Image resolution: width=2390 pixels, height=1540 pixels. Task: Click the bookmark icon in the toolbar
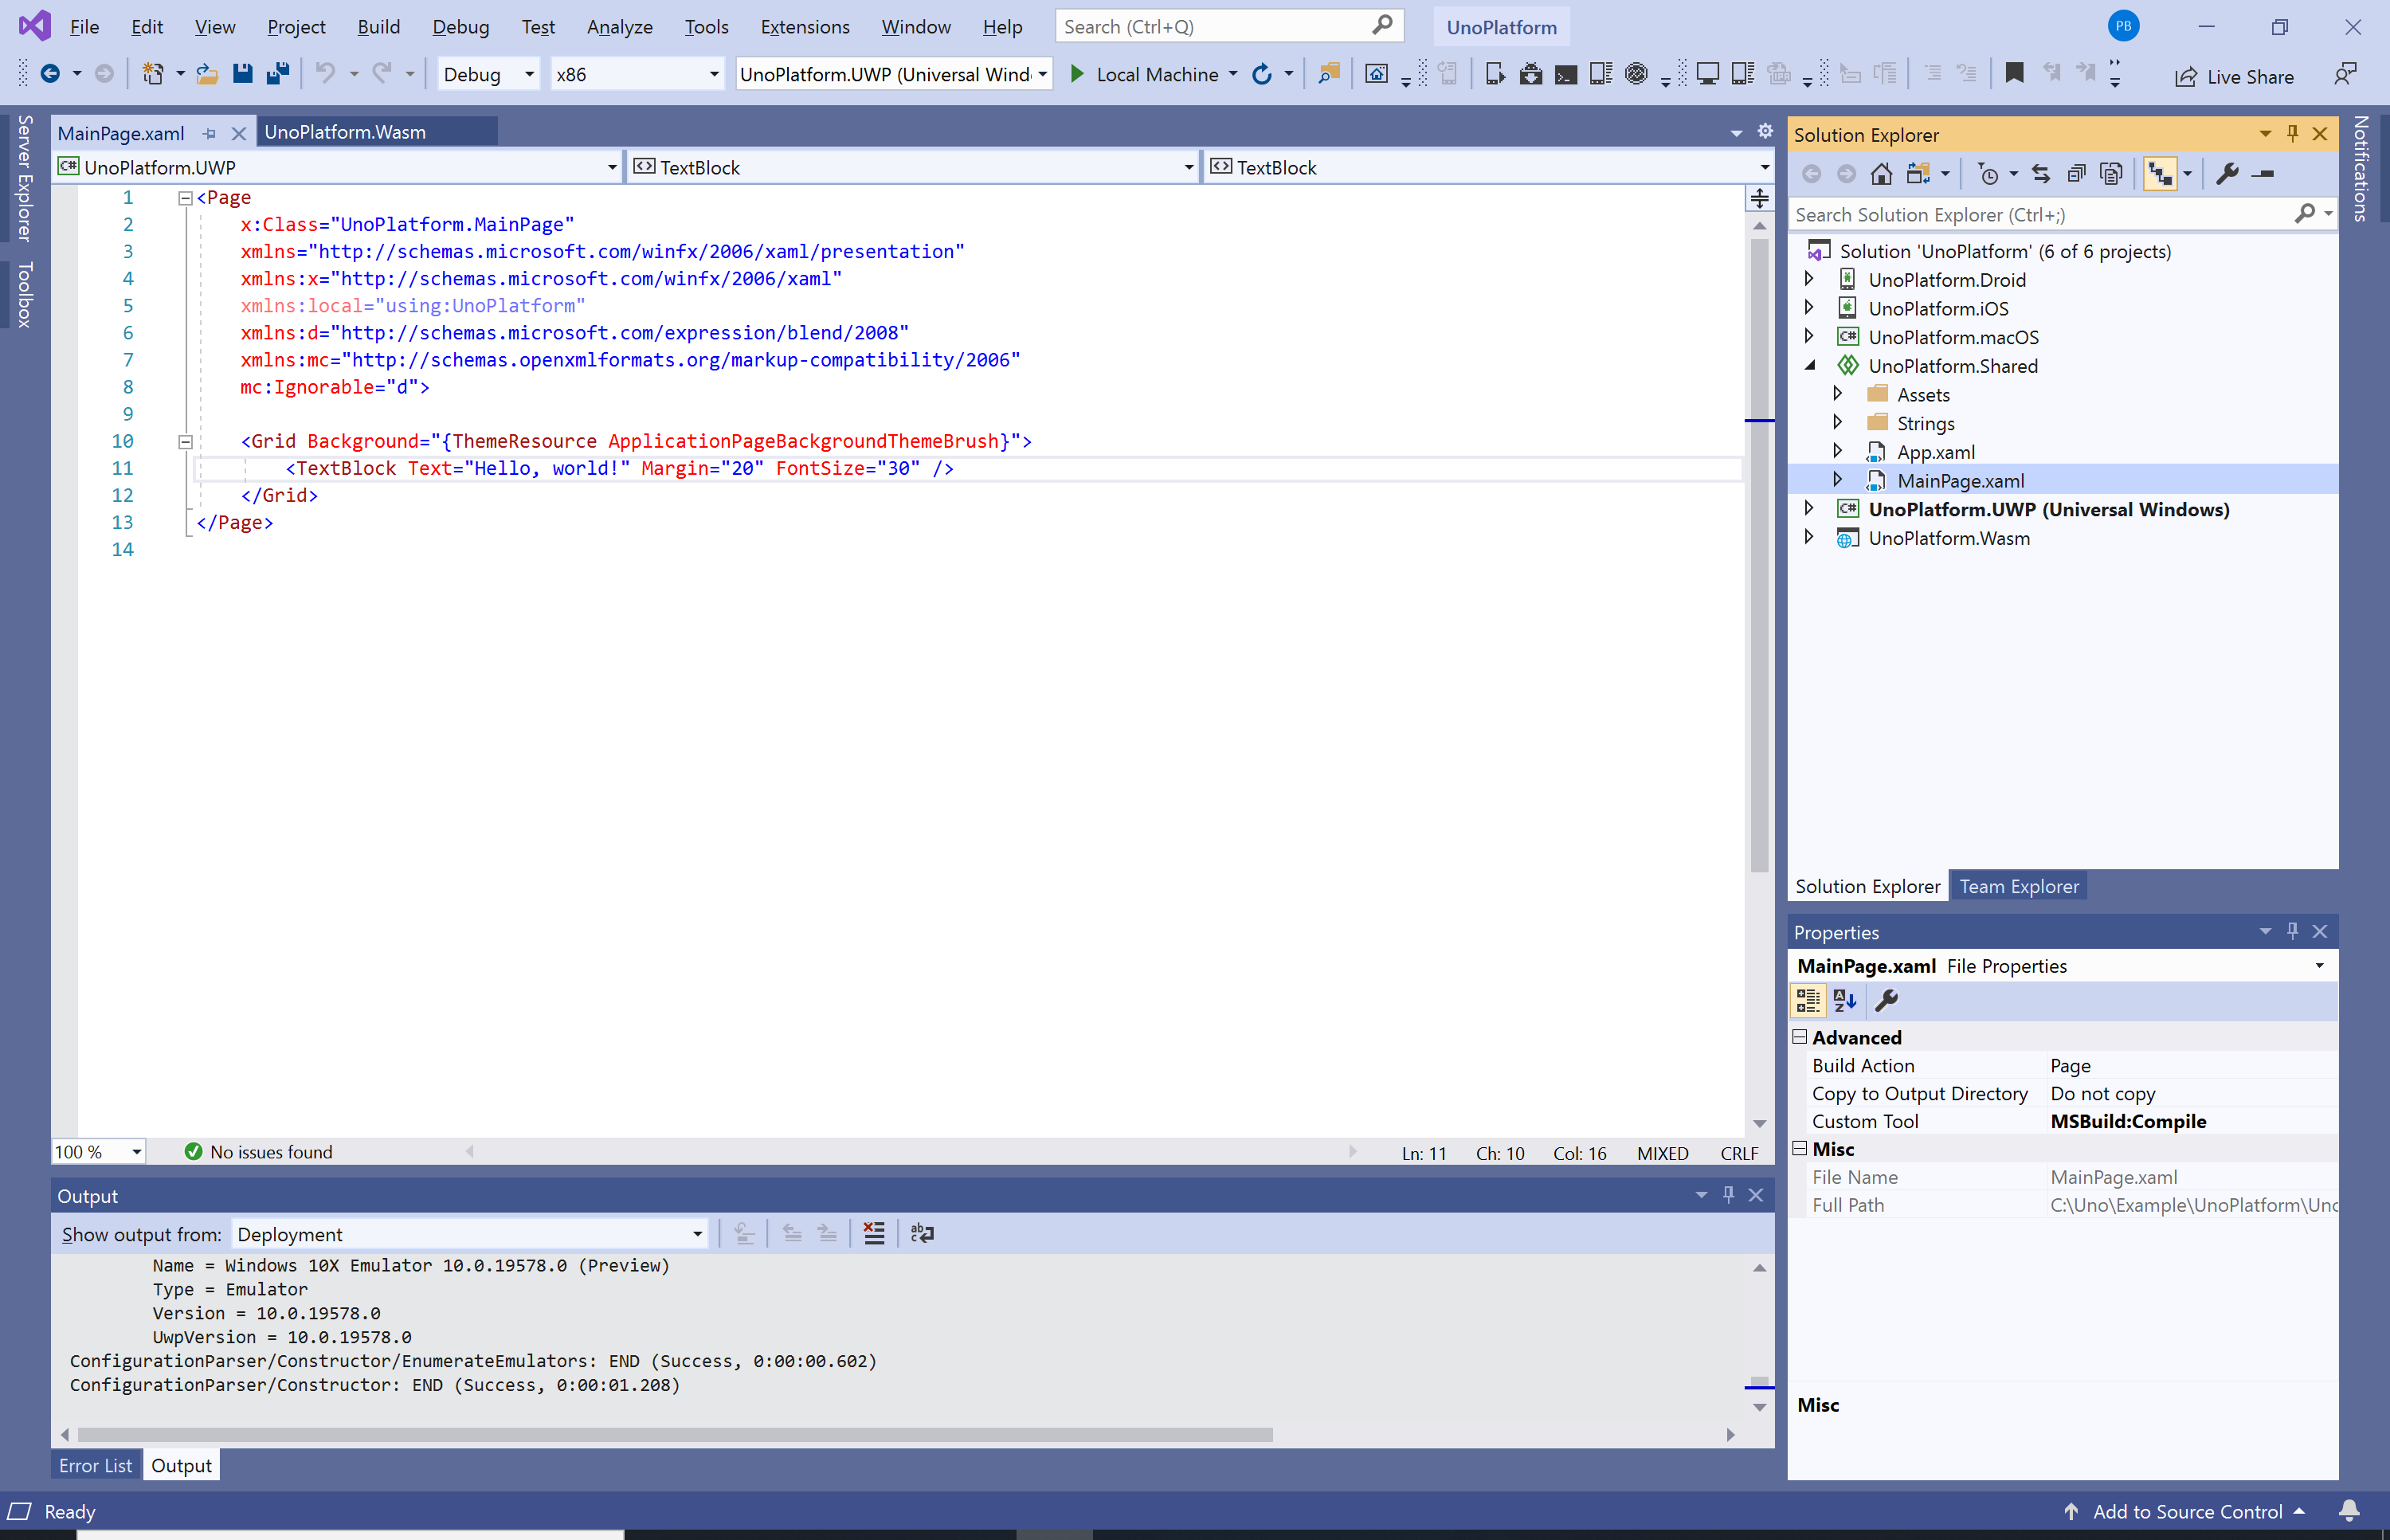[x=2014, y=73]
